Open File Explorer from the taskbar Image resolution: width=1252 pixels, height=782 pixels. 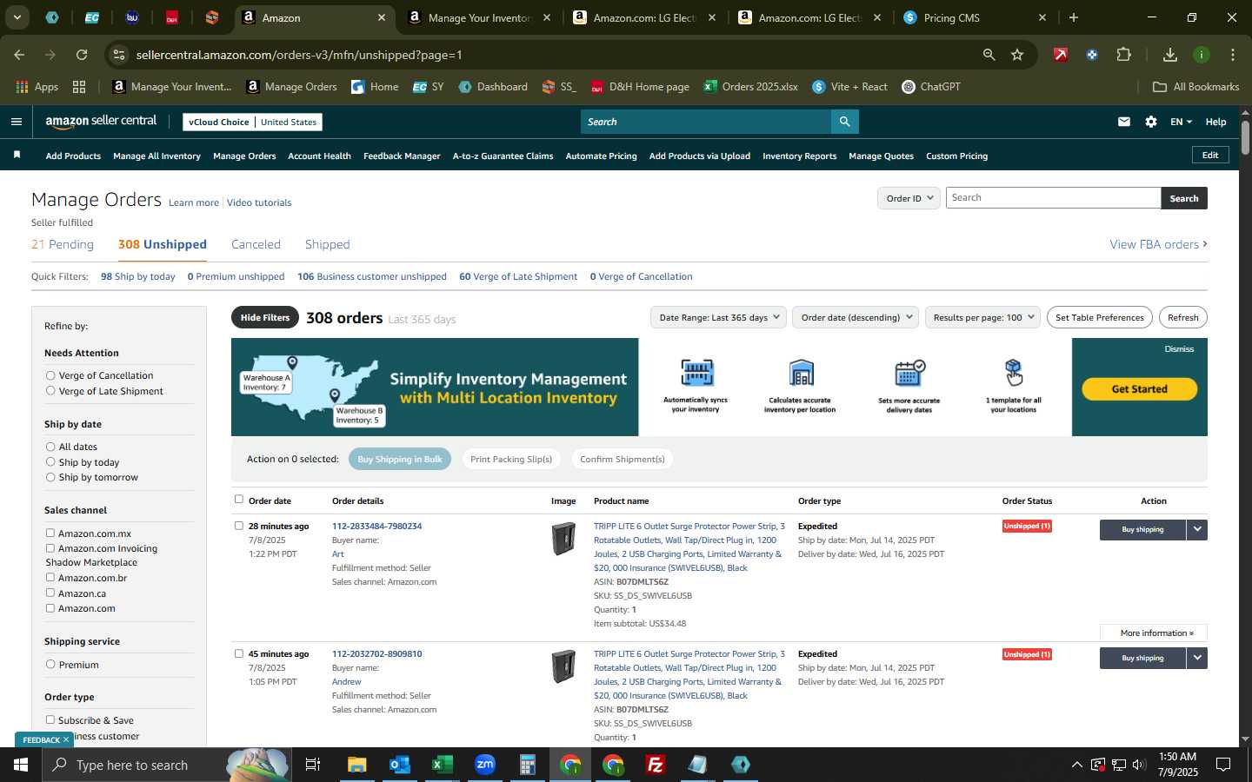click(357, 765)
